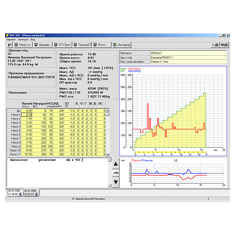Click the single printer icon
Screen dimensions: 236x236
(216, 45)
